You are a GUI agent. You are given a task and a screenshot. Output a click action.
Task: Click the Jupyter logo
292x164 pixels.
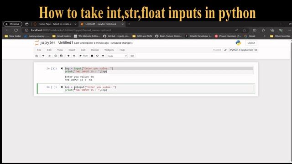[45, 43]
